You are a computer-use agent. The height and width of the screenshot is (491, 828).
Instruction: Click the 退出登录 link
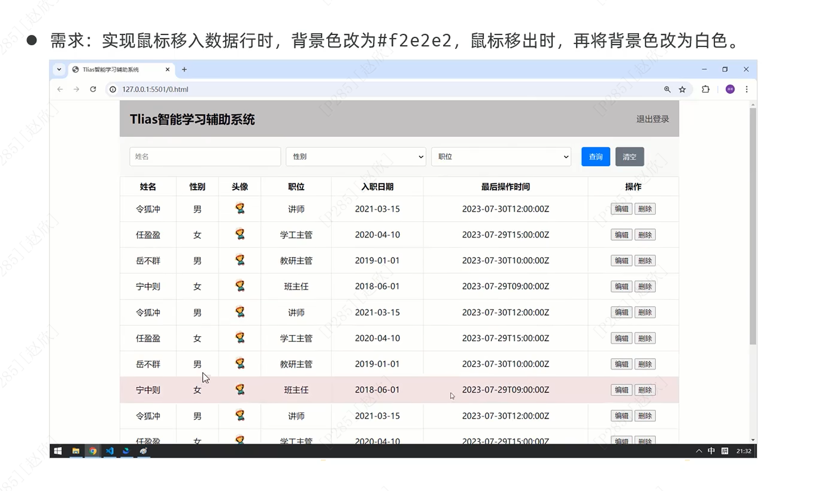coord(653,119)
